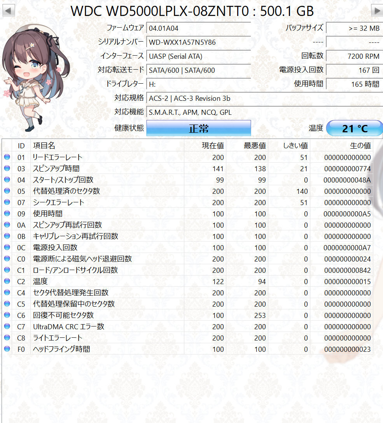Click the transfer mode field SATA/600 | SATA/600
383x423 pixels.
(x=199, y=70)
